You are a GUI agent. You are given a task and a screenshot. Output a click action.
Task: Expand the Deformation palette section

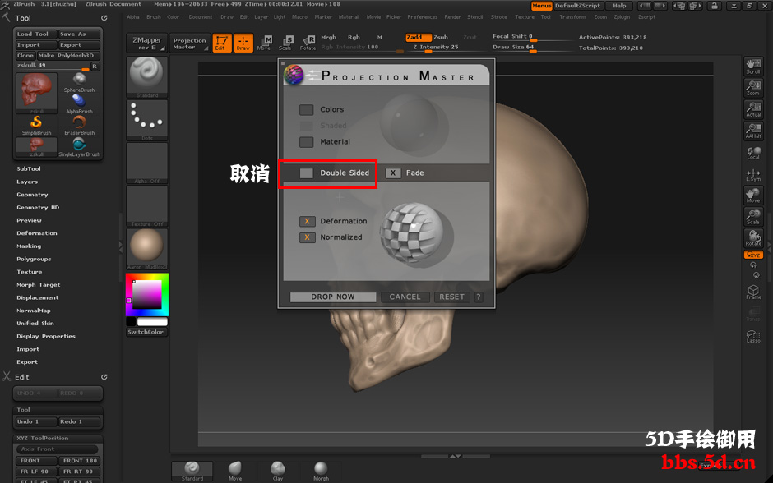[x=37, y=233]
